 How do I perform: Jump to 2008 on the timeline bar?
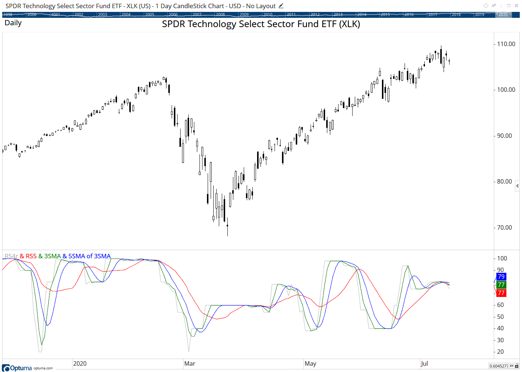tap(220, 15)
